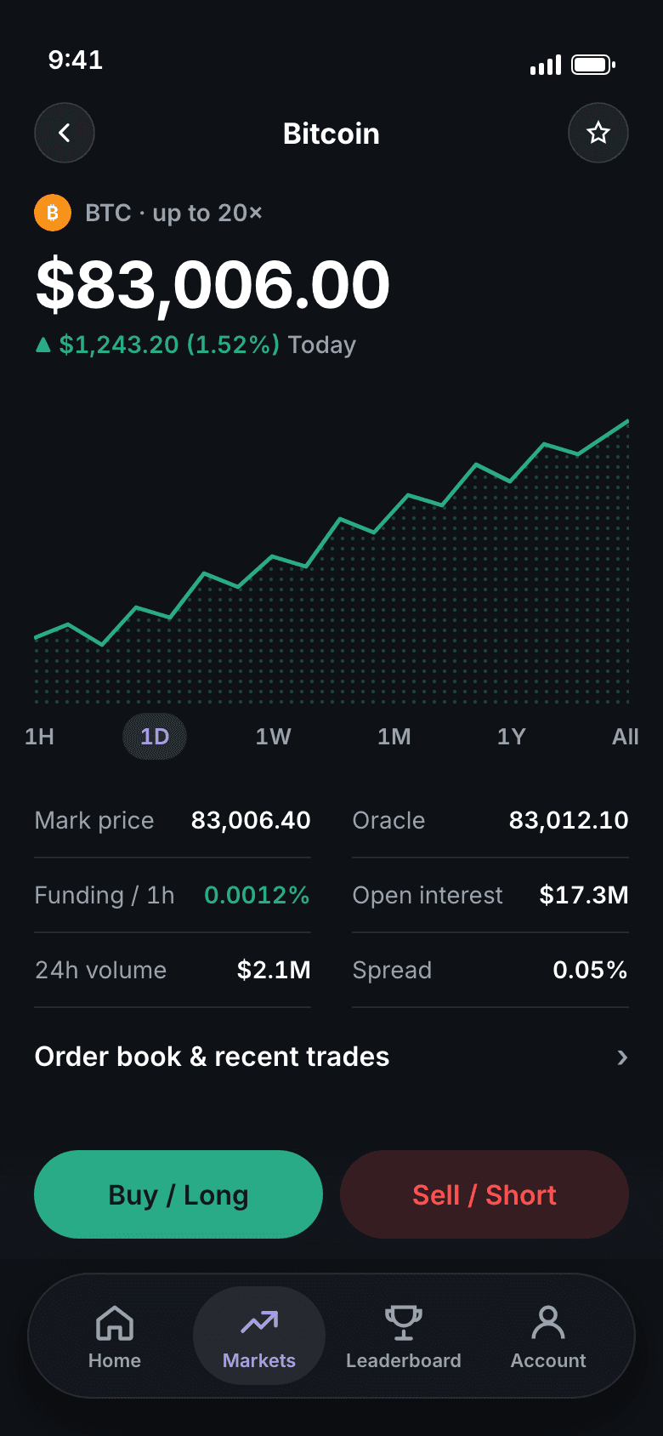Tap Open interest value $17.3M

[x=584, y=895]
